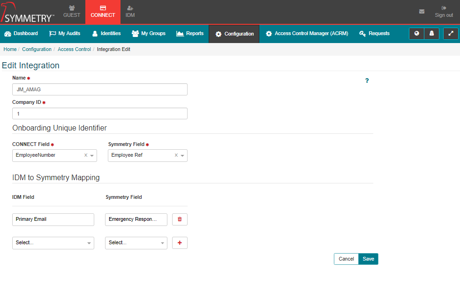460x284 pixels.
Task: Open the IDM Field Select dropdown
Action: click(x=53, y=243)
